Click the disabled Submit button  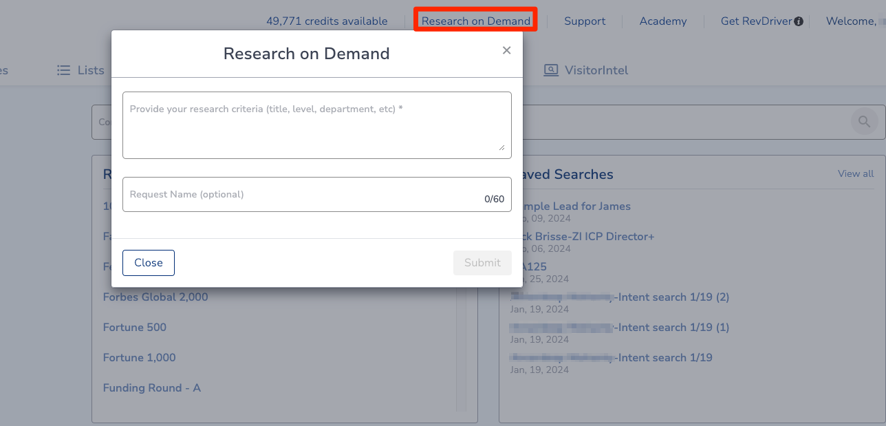pos(482,263)
